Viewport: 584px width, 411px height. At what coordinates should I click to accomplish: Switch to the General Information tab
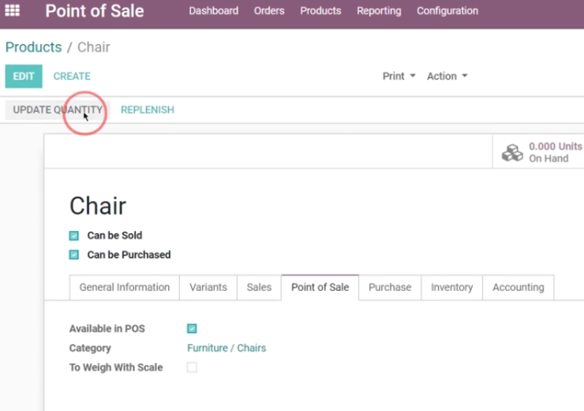tap(125, 287)
